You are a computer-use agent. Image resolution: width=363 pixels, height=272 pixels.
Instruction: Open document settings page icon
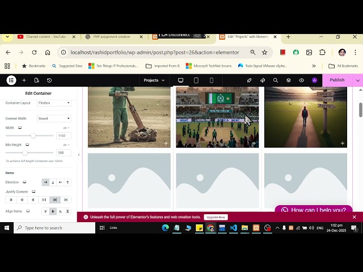click(36, 80)
